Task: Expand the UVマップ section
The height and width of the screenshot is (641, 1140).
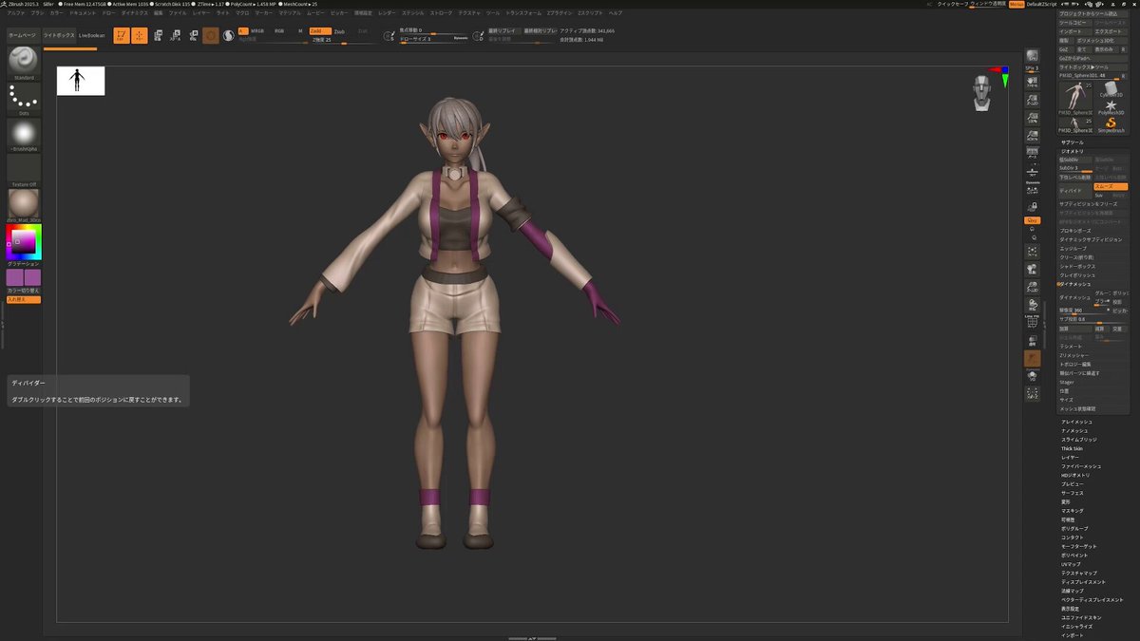Action: point(1071,564)
